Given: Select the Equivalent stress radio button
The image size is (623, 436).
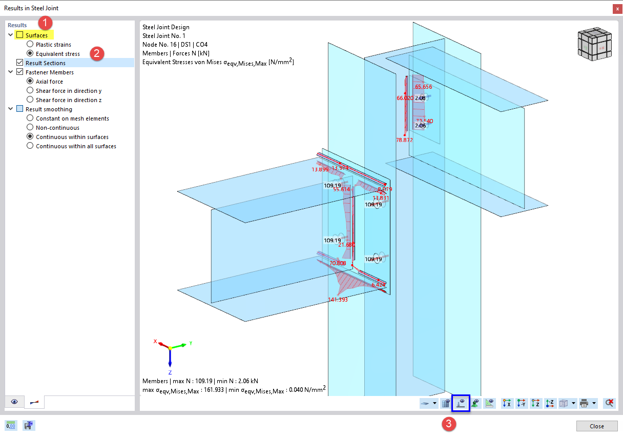Looking at the screenshot, I should coord(30,53).
